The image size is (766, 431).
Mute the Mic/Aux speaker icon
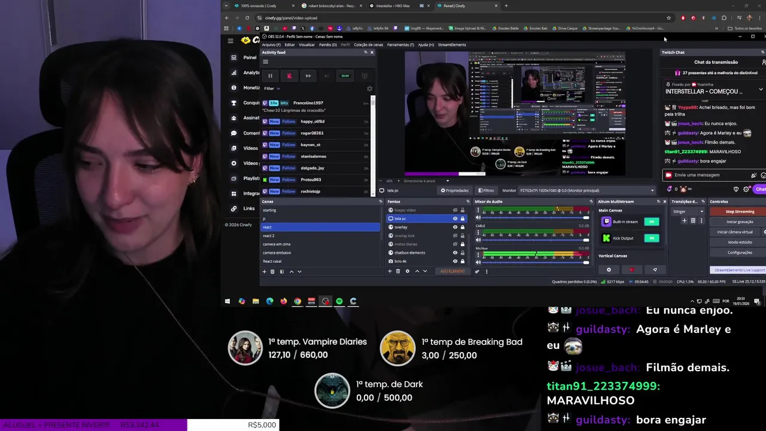tap(478, 262)
